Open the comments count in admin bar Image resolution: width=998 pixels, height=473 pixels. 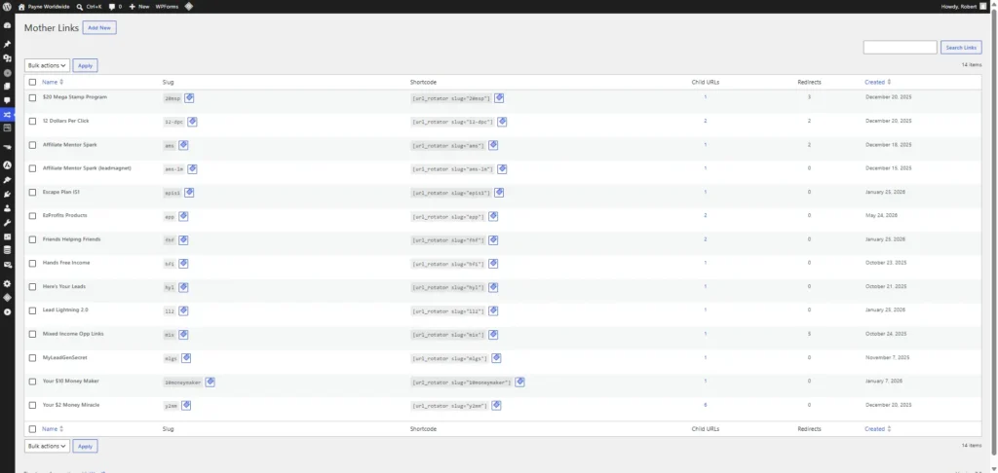[x=115, y=7]
